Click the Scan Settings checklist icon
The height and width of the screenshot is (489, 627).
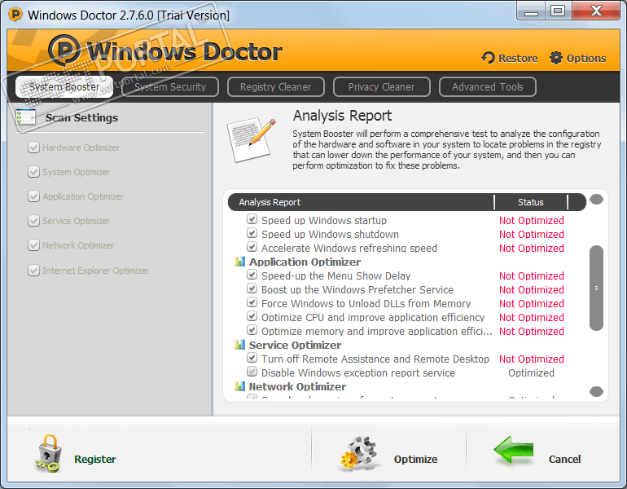[26, 117]
